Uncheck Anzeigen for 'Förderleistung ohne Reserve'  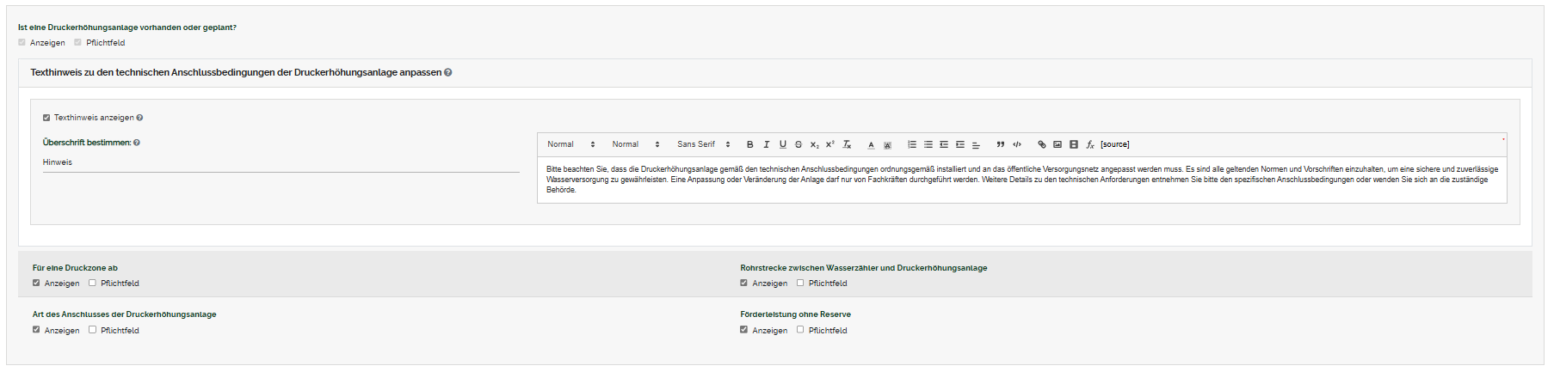tap(743, 330)
